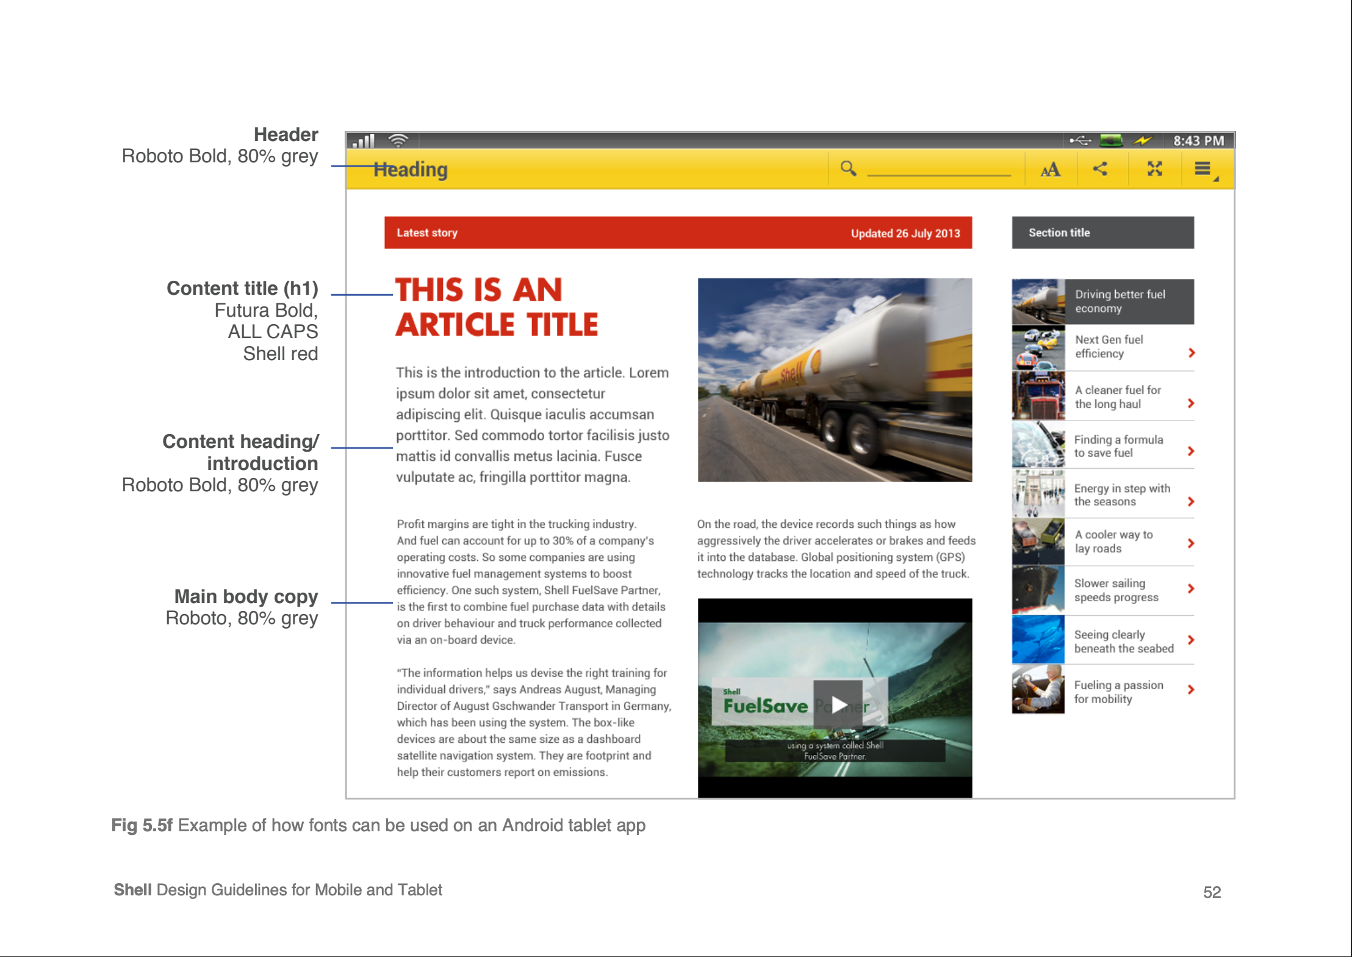Tap the red truck thumbnail
The image size is (1352, 957).
coord(1038,397)
